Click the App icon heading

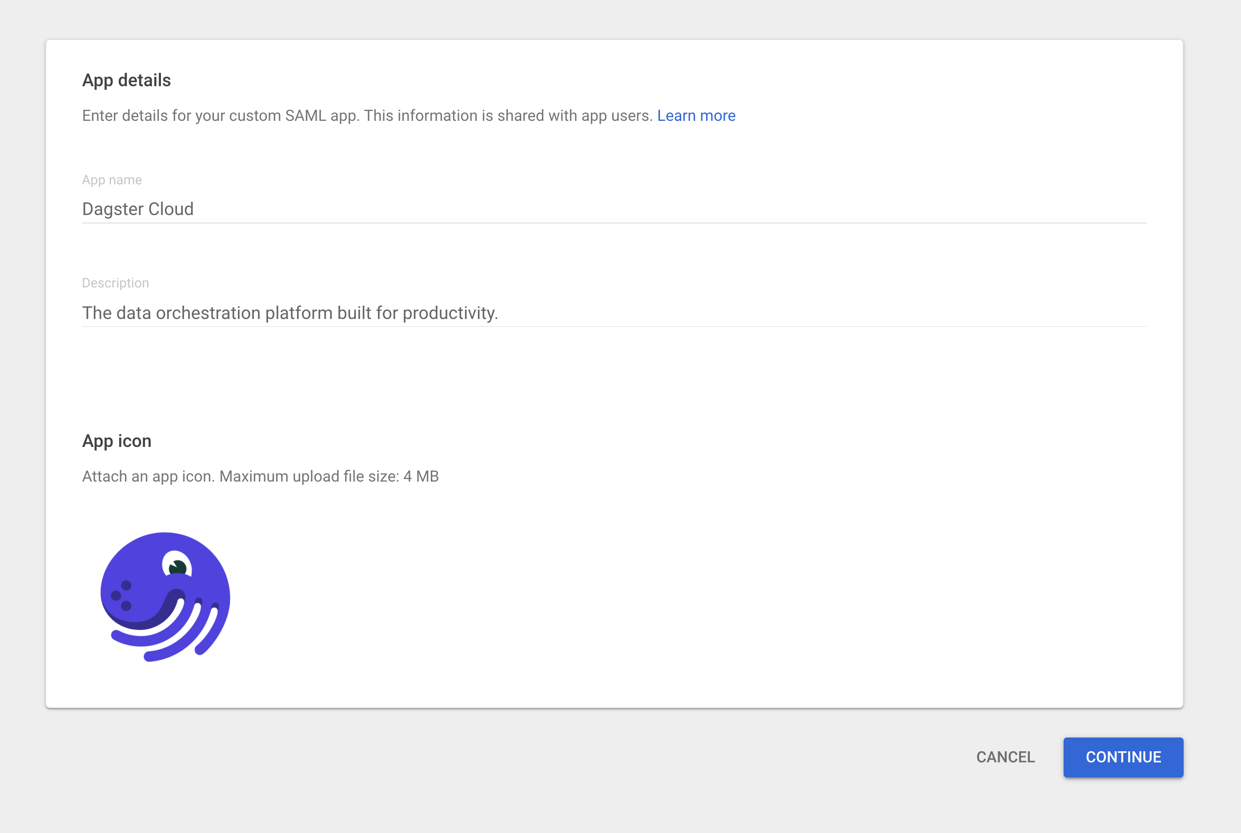[x=116, y=441]
